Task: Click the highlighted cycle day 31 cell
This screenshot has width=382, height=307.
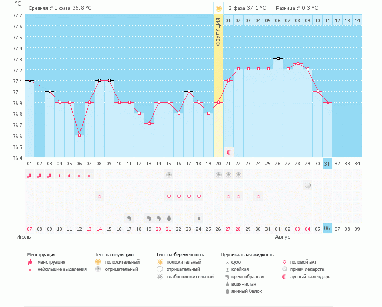Action: (327, 163)
